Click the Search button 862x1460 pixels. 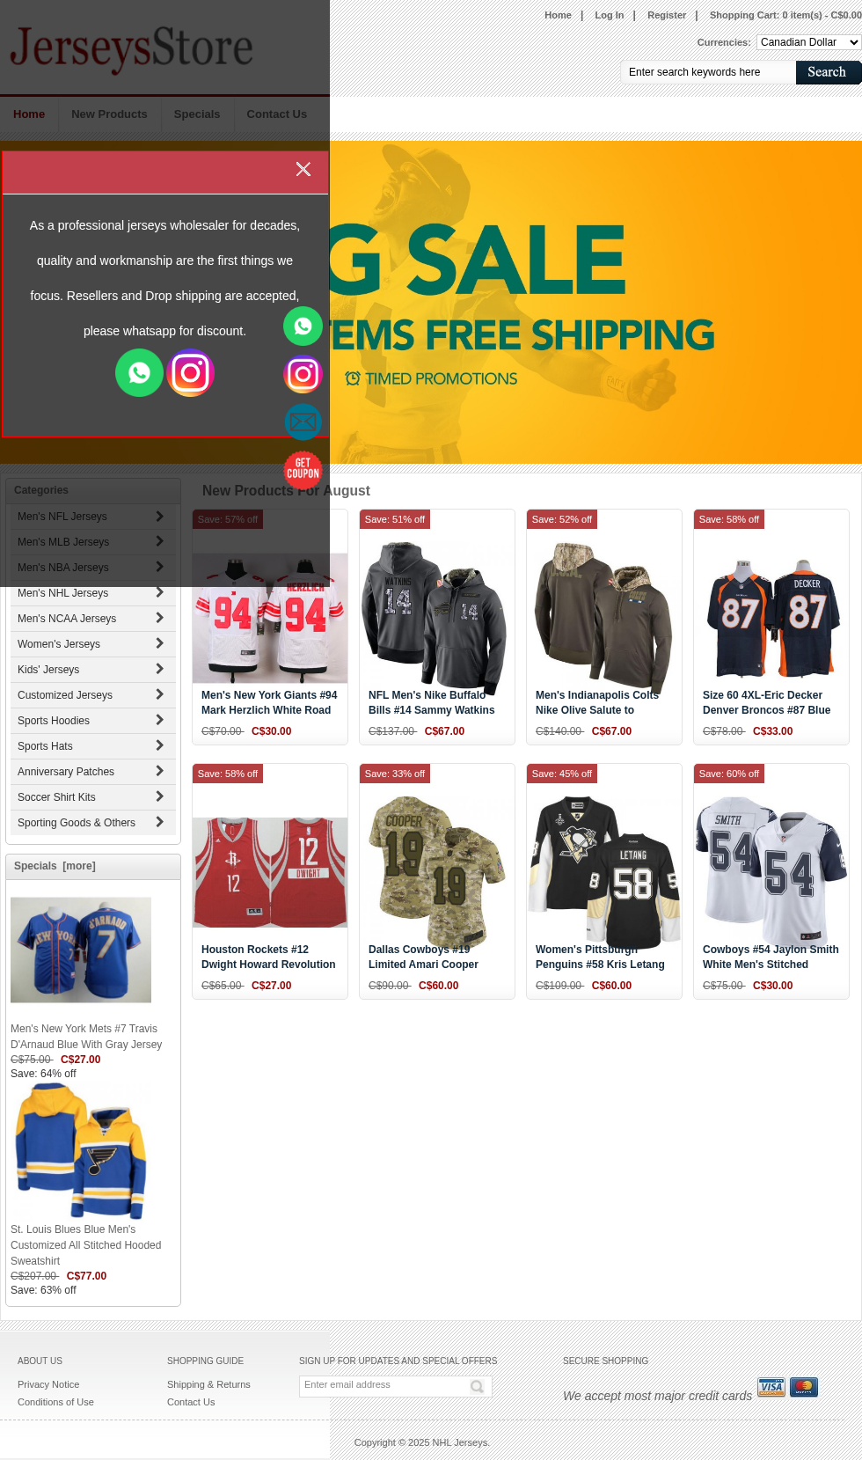[x=827, y=72]
